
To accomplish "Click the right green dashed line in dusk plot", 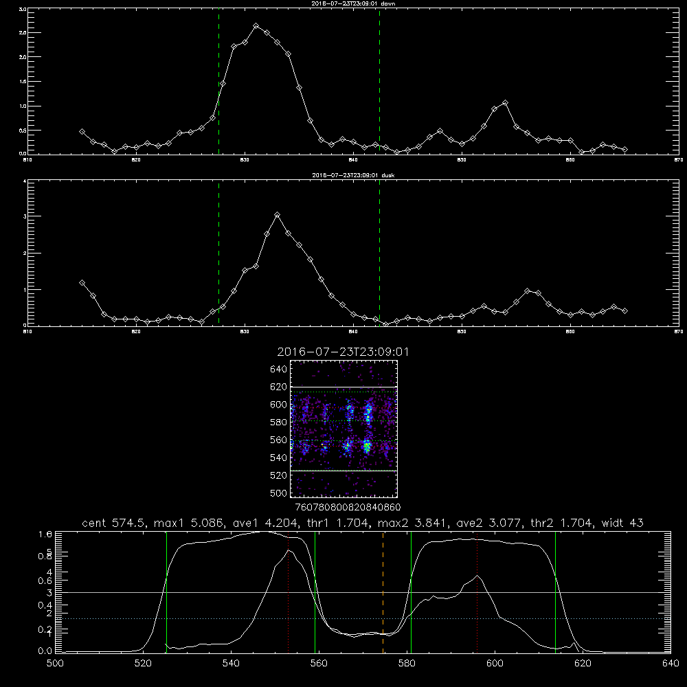I will point(379,254).
